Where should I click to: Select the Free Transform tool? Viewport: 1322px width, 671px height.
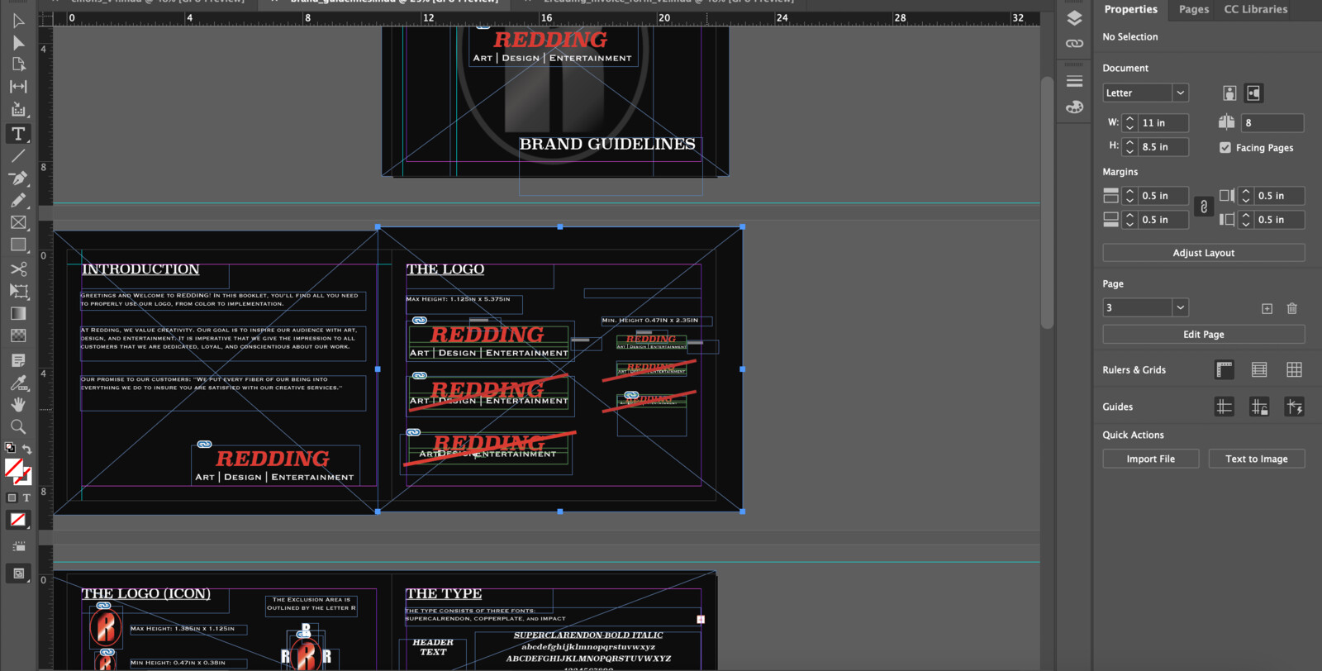(18, 291)
